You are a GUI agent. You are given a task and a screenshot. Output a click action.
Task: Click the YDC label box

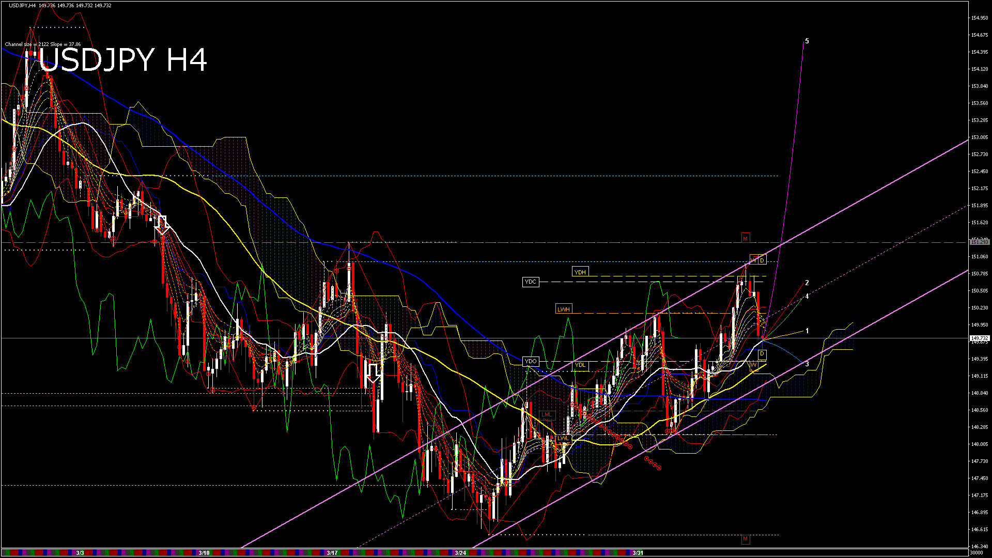pyautogui.click(x=531, y=282)
